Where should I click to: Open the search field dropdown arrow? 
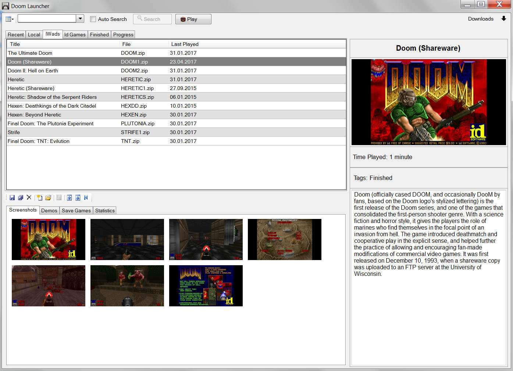(80, 18)
